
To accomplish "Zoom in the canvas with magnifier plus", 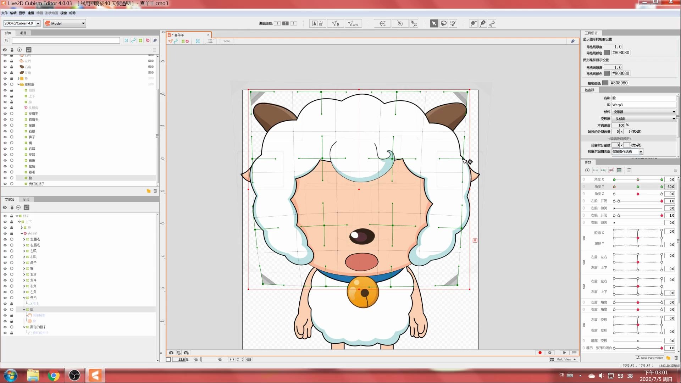I will coord(220,360).
